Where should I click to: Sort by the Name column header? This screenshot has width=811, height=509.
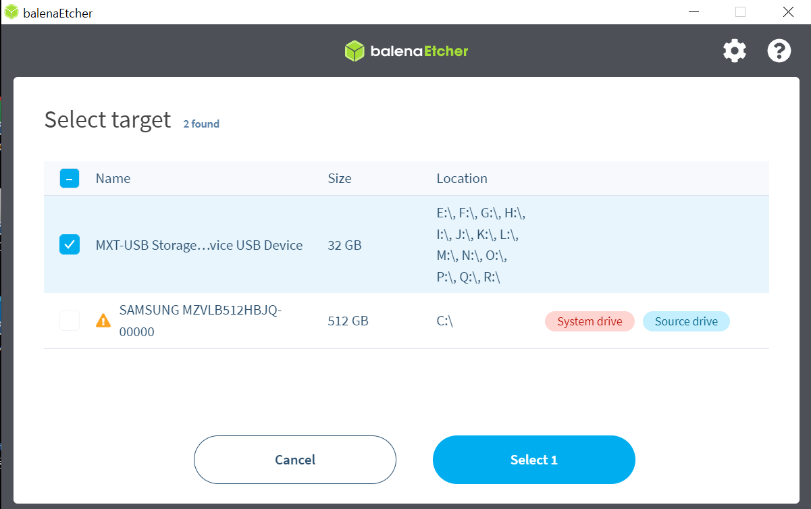click(113, 178)
